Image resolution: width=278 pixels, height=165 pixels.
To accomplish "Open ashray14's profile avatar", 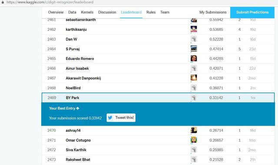I will (194, 130).
